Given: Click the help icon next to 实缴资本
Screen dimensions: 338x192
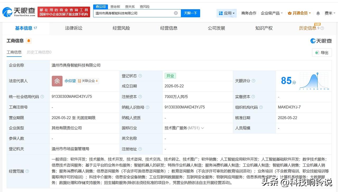Looking at the screenshot, I should tap(253, 97).
